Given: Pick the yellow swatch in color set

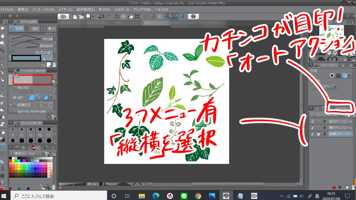Looking at the screenshot, I should pos(13,161).
